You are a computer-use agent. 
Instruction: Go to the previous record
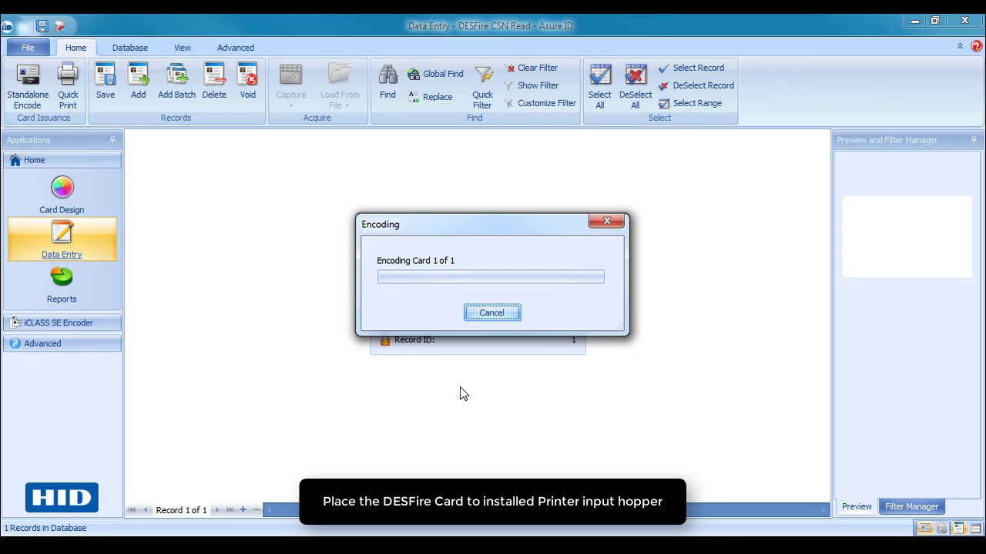(146, 510)
